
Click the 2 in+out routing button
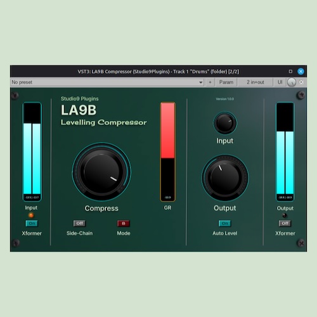point(256,82)
